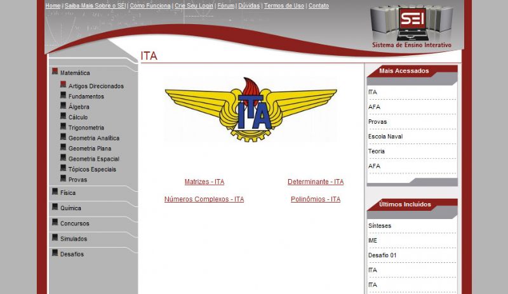The width and height of the screenshot is (508, 294).
Task: Open Crie Seu Login page
Action: point(194,6)
